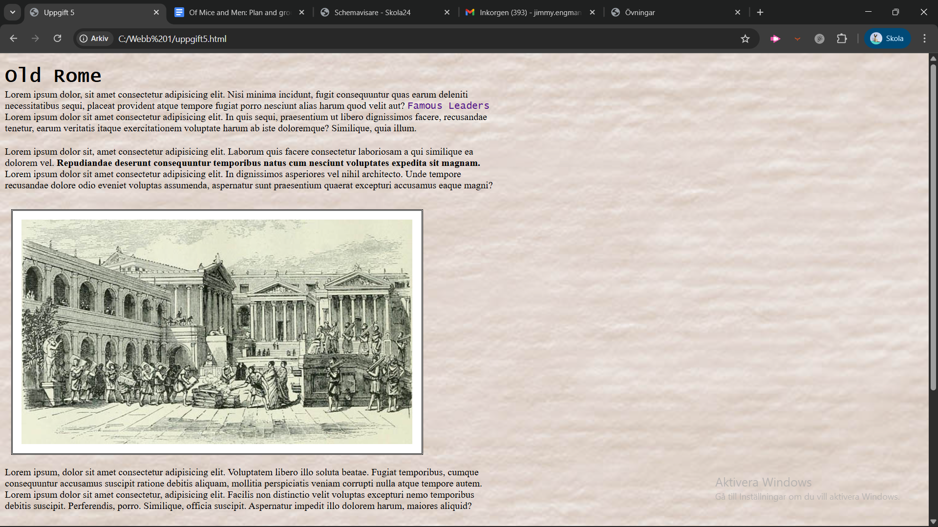This screenshot has height=527, width=938.
Task: Bookmark this page with the star
Action: [x=745, y=39]
